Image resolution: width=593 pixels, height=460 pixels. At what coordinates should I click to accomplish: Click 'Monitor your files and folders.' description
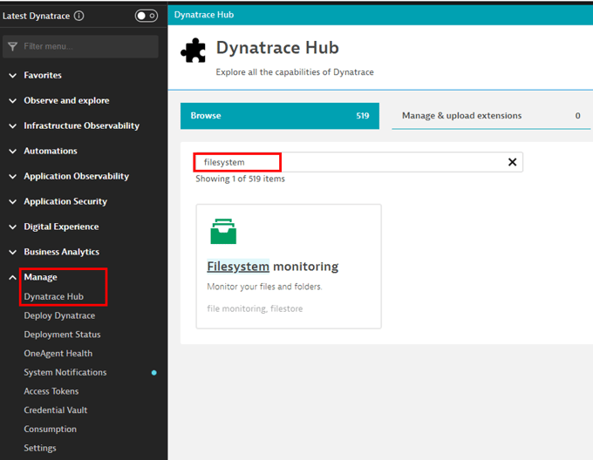pos(264,287)
